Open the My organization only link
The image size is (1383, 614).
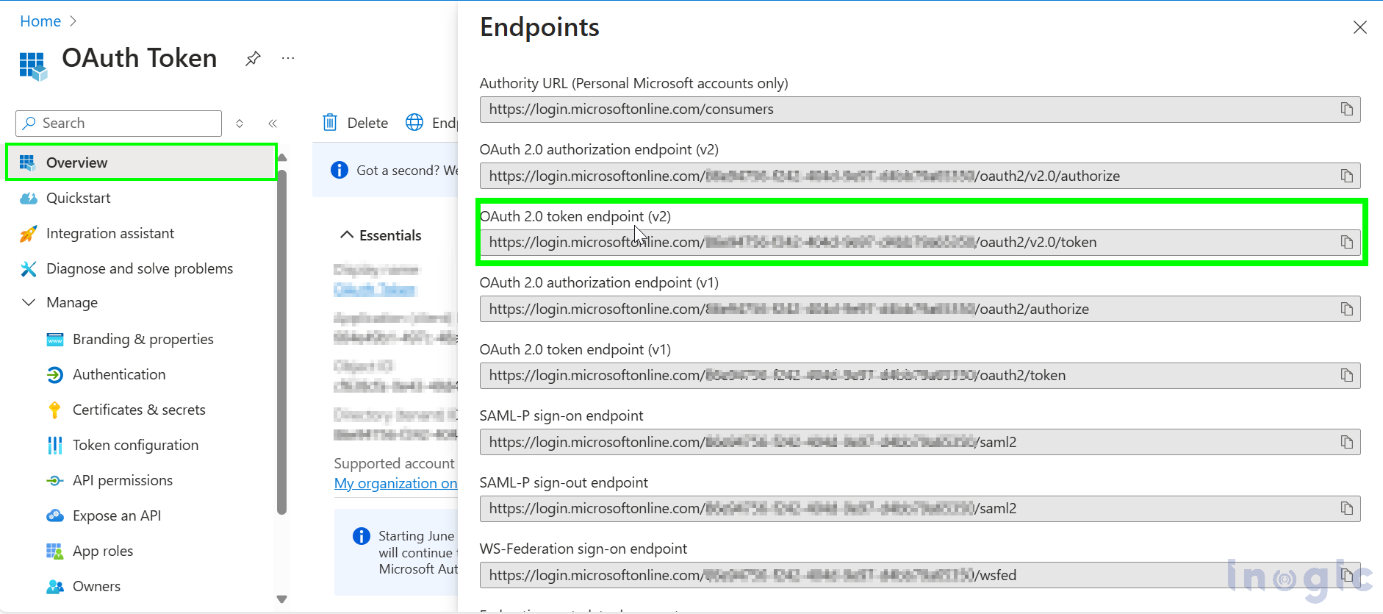point(395,483)
